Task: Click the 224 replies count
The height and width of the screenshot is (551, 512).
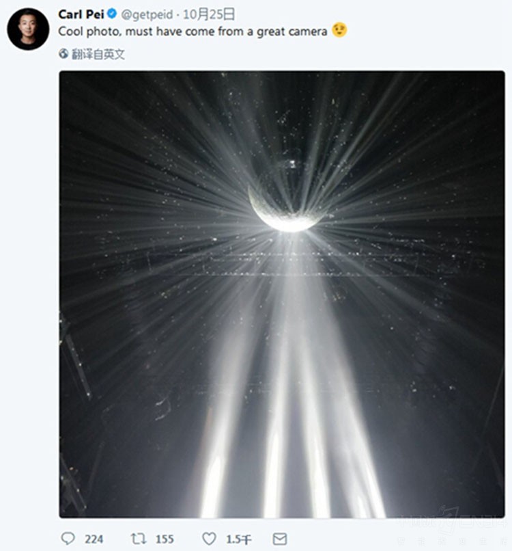Action: (x=94, y=539)
